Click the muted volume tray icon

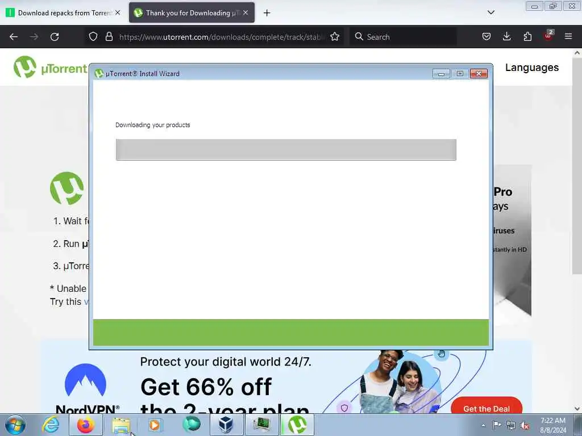525,425
